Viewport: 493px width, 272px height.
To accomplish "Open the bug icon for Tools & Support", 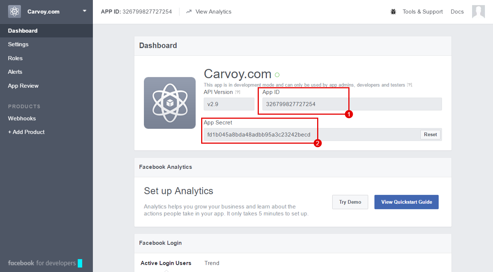I will (394, 12).
